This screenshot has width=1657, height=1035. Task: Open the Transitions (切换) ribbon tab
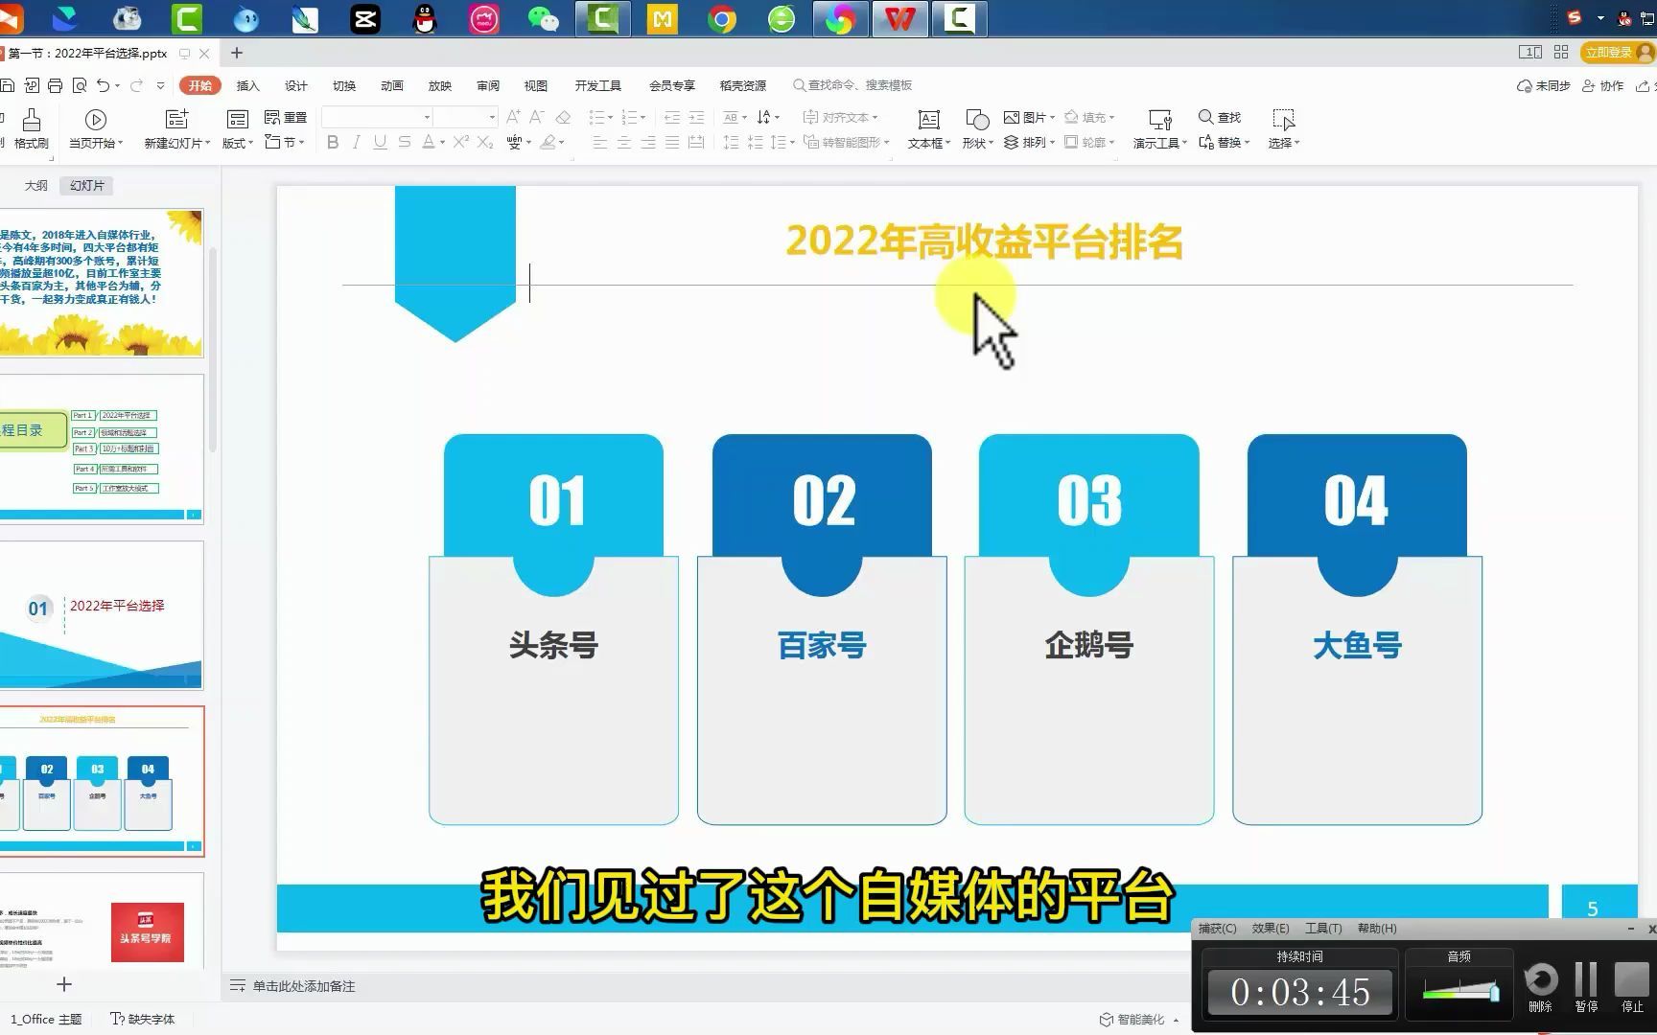click(x=343, y=85)
